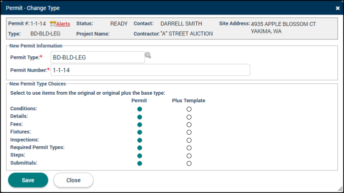Select Permit option for Submittals
344x193 pixels.
pyautogui.click(x=140, y=163)
